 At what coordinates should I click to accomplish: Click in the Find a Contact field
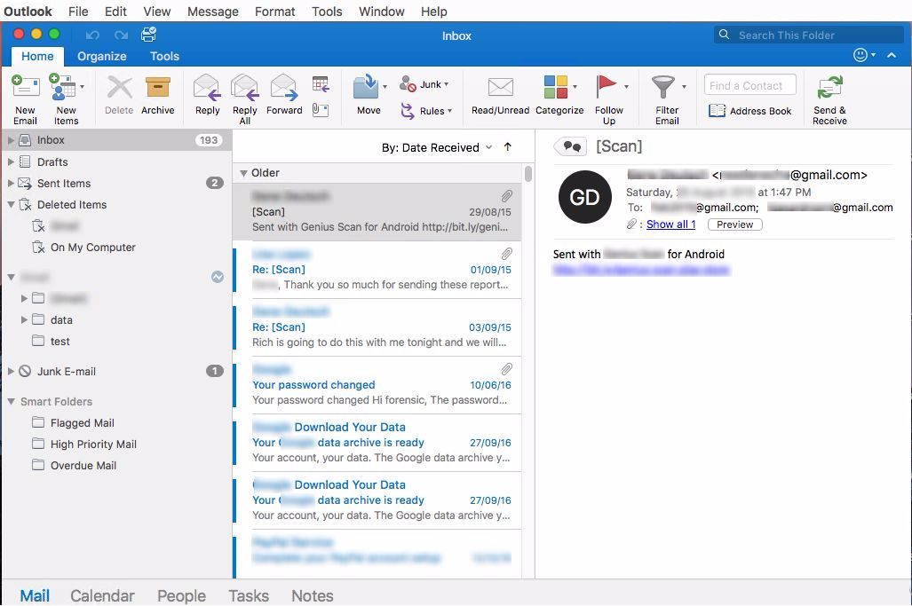[x=749, y=85]
